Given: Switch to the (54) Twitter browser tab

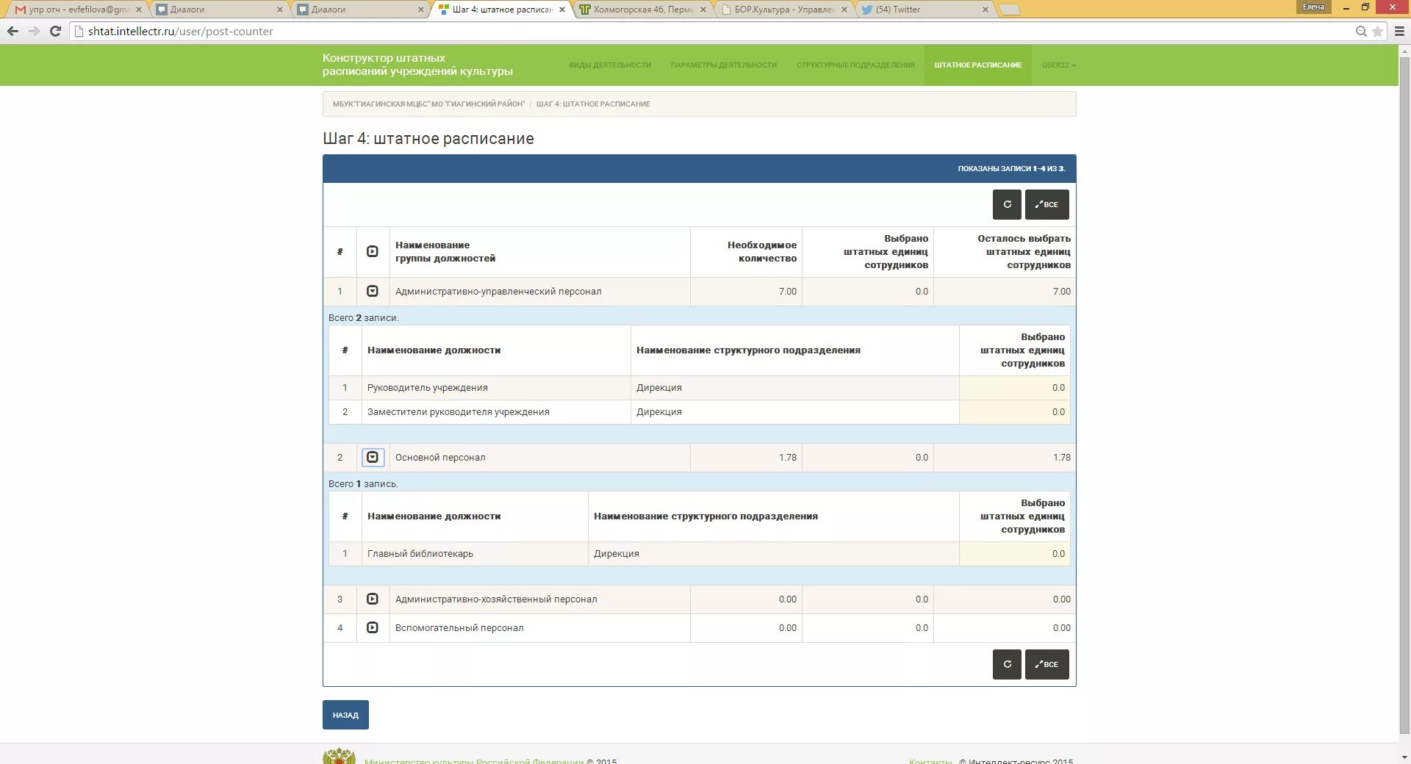Looking at the screenshot, I should pos(923,10).
